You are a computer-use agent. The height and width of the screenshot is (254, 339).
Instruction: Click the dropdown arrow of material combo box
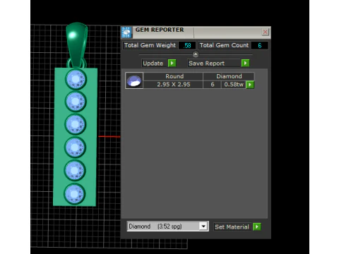(203, 226)
